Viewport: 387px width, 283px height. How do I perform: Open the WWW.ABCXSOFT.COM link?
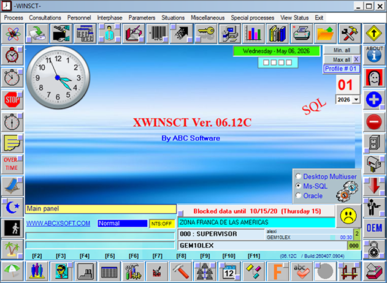(58, 224)
